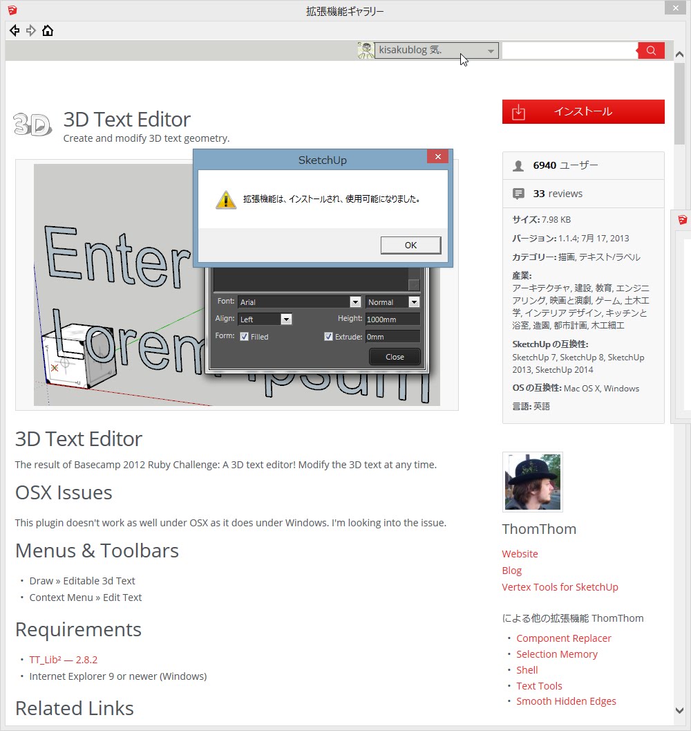Open the kisakublog account dropdown

point(437,50)
